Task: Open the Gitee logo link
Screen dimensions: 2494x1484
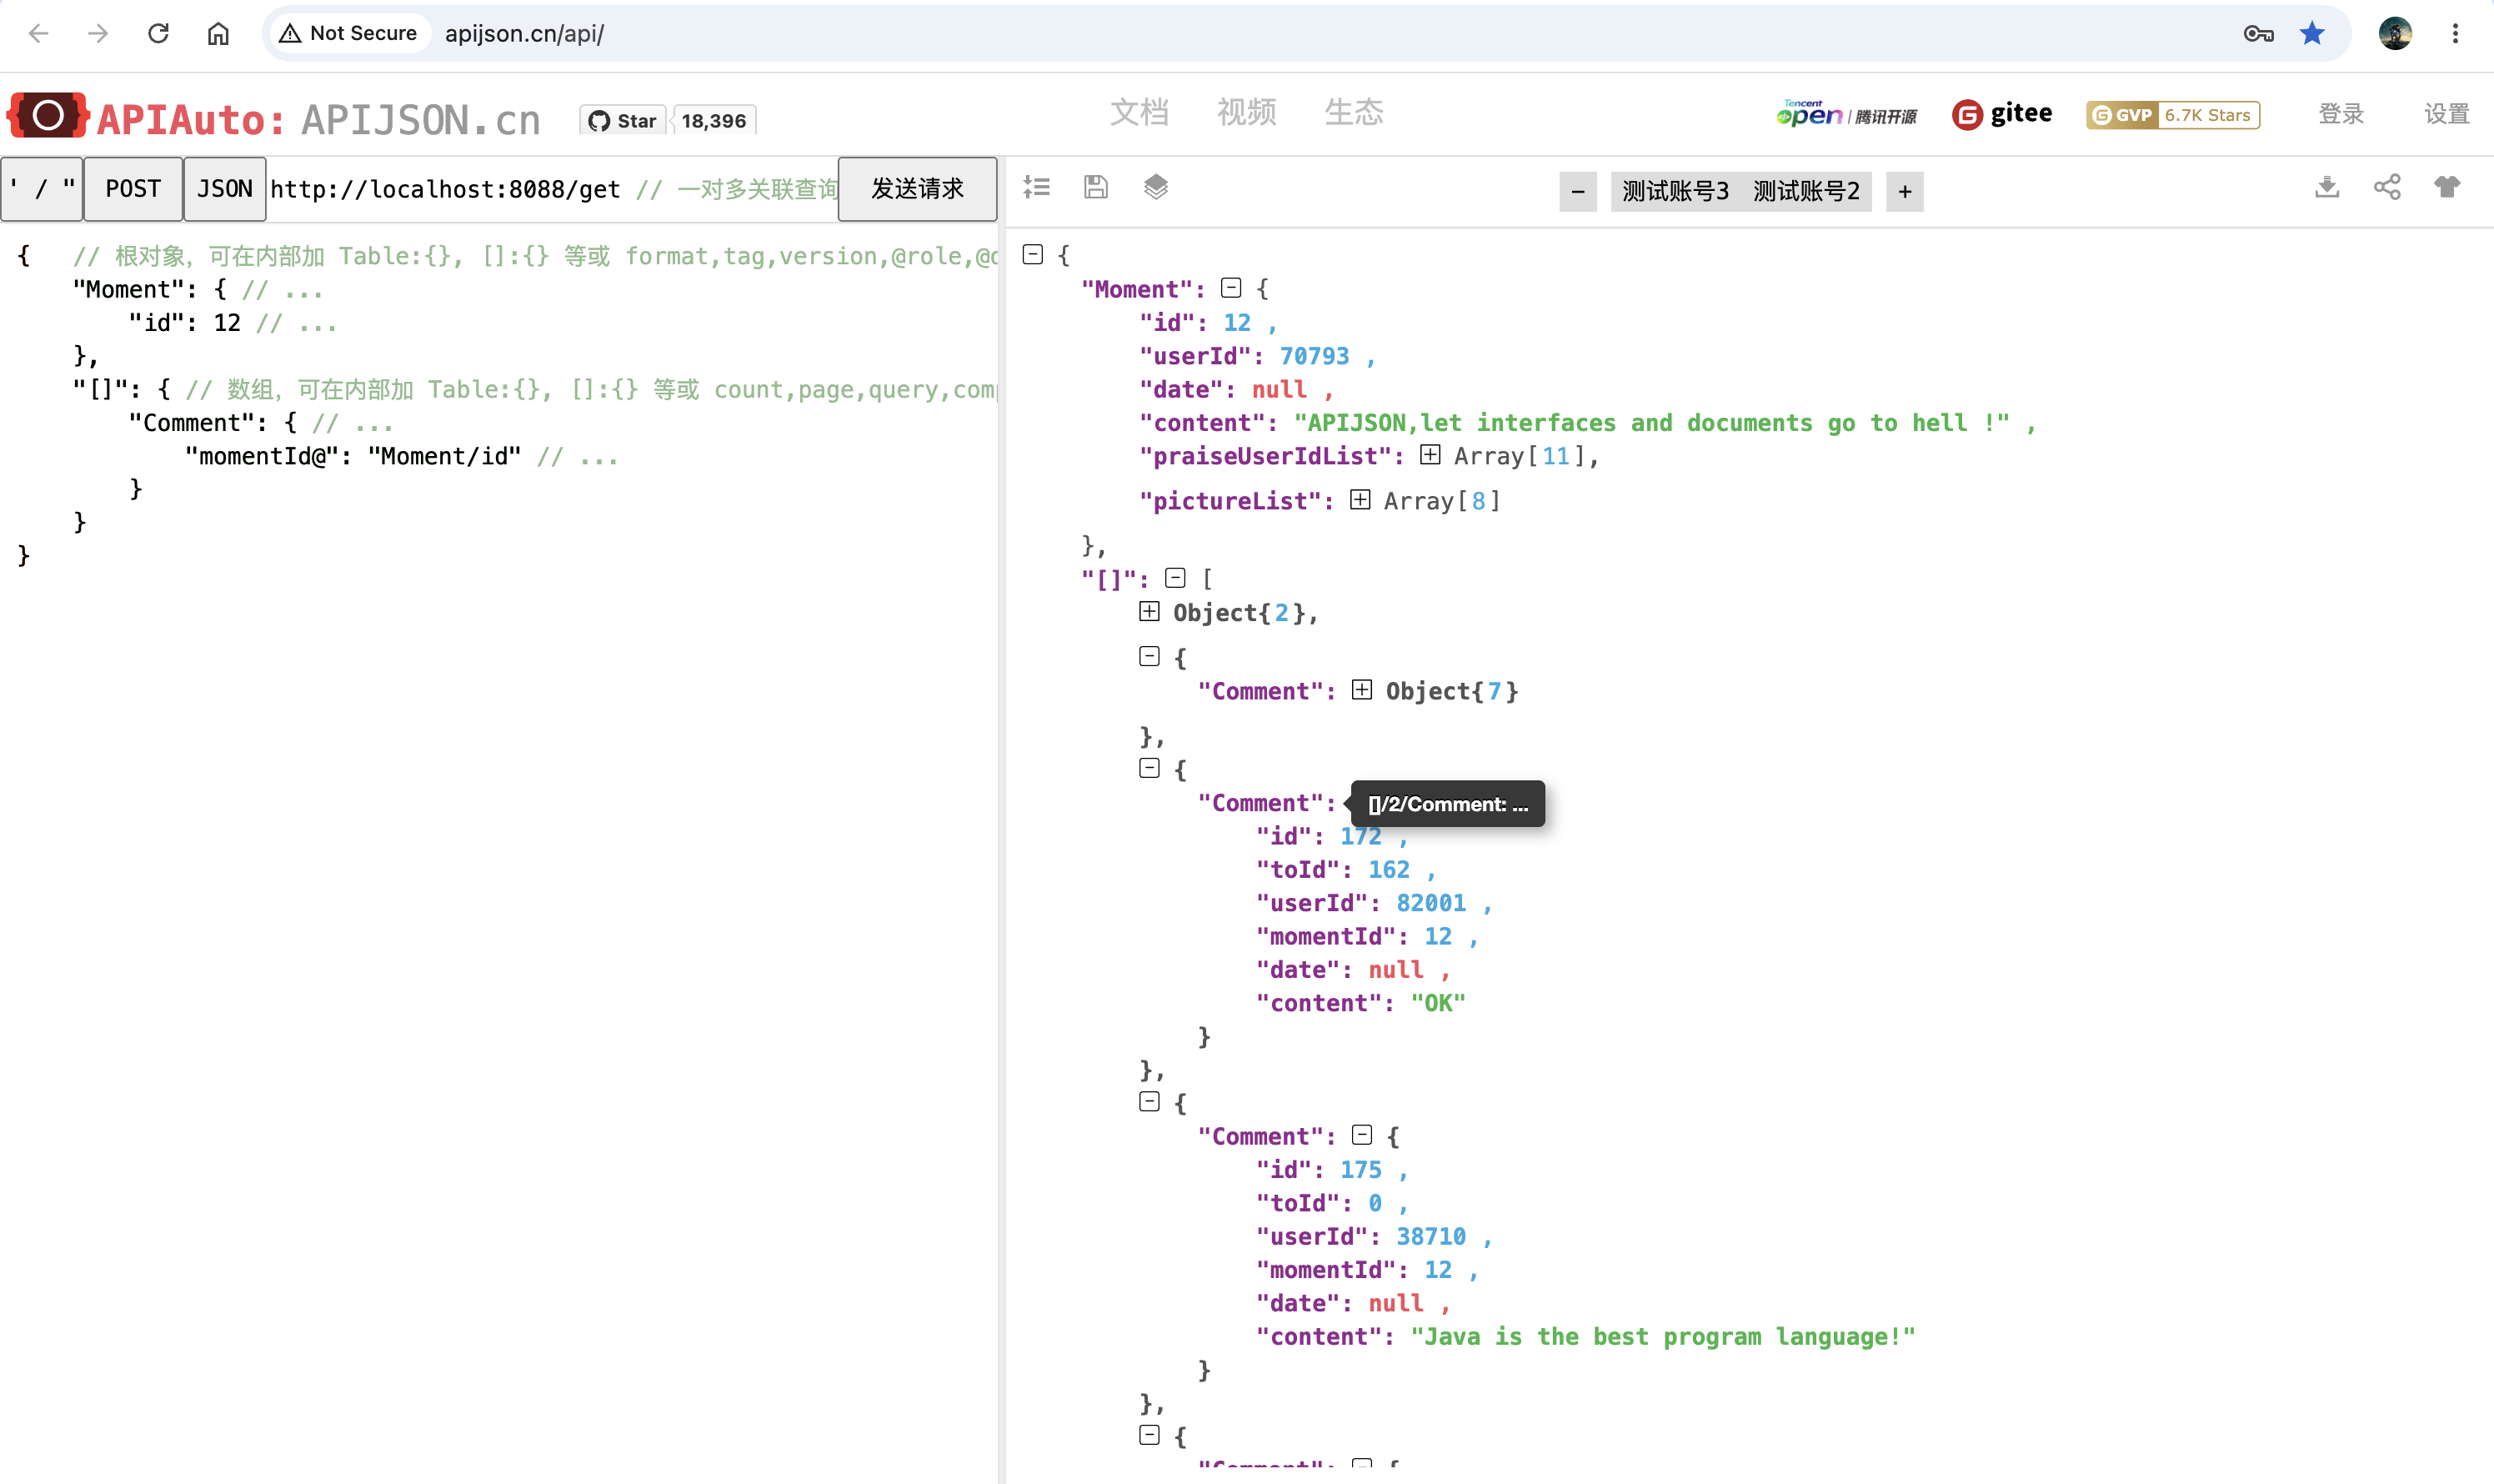Action: coord(2001,114)
